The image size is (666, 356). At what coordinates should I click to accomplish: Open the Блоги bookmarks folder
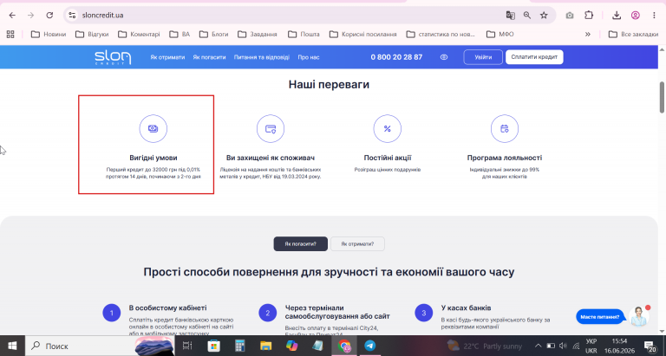click(213, 34)
